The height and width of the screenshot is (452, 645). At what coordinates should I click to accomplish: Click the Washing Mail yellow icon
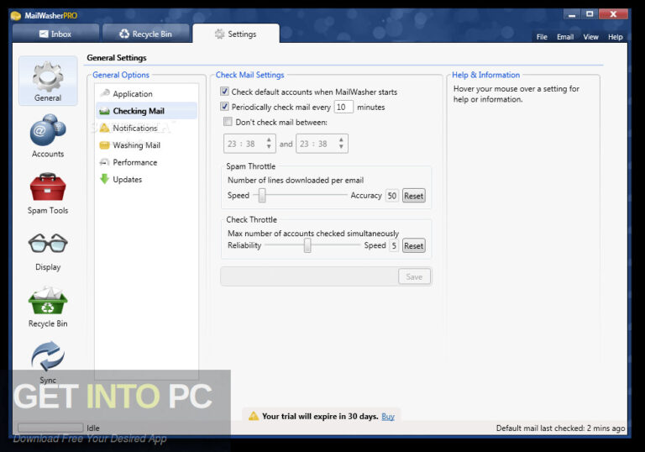104,145
